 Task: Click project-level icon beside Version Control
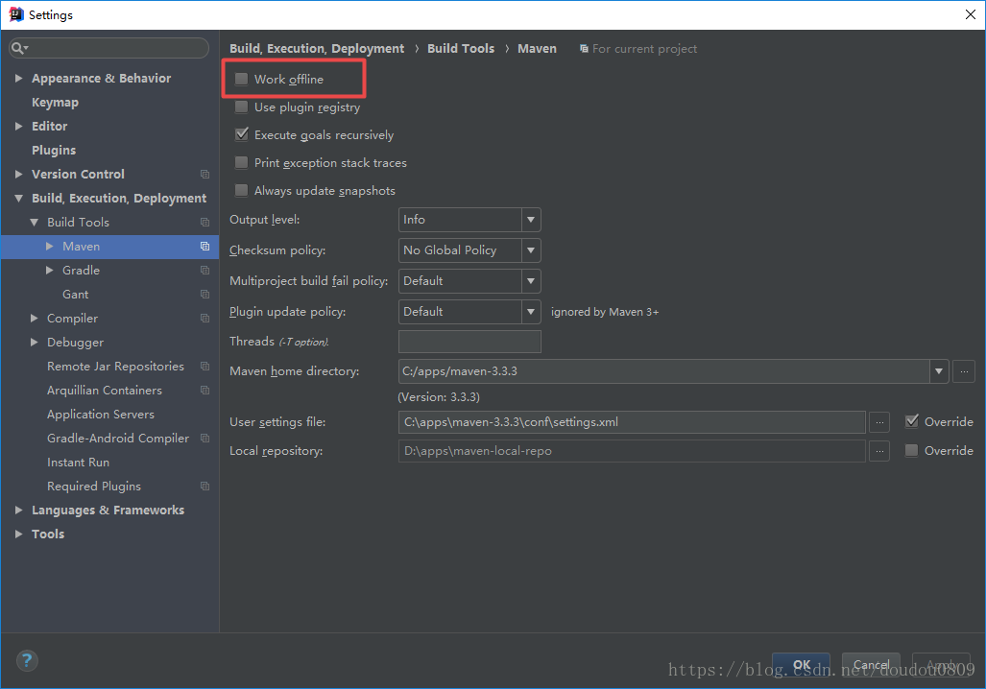coord(204,174)
